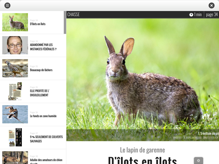Open the flying ducks thumbnail
Image resolution: width=219 pixels, height=164 pixels.
coord(15,114)
